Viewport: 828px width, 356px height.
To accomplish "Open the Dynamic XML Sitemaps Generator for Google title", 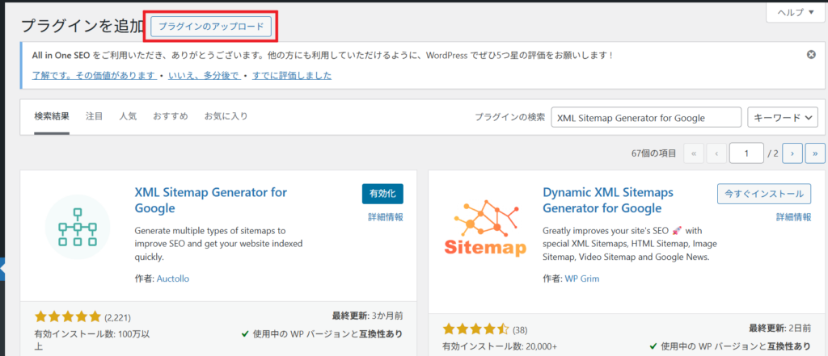I will [x=608, y=200].
